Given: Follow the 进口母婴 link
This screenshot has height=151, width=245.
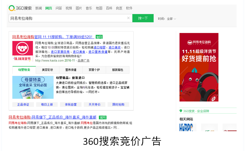Looking at the screenshot, I should (100, 47).
